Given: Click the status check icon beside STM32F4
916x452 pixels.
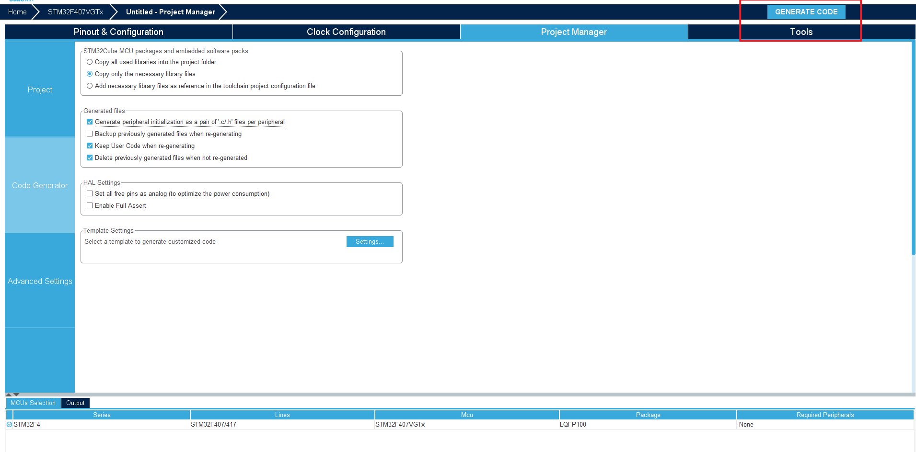Looking at the screenshot, I should point(9,424).
